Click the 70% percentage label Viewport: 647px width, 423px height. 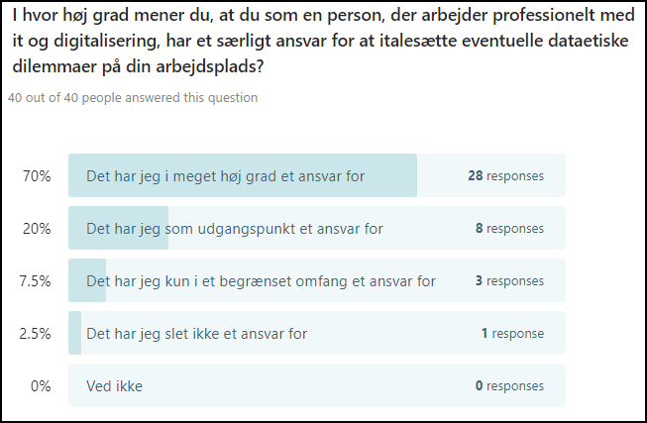(37, 176)
